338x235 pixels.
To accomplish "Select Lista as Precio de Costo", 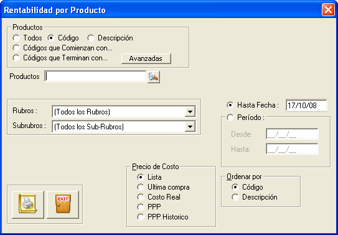I will pyautogui.click(x=141, y=177).
